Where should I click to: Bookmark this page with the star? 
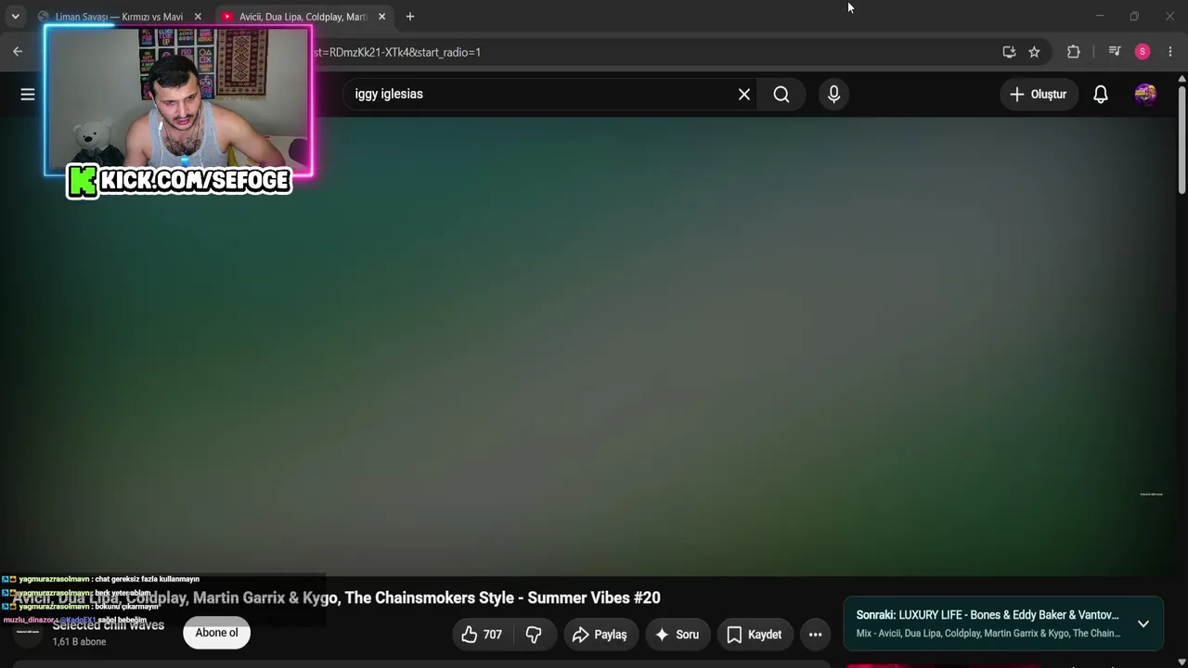coord(1034,52)
